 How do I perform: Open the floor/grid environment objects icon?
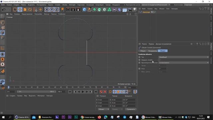(124, 10)
